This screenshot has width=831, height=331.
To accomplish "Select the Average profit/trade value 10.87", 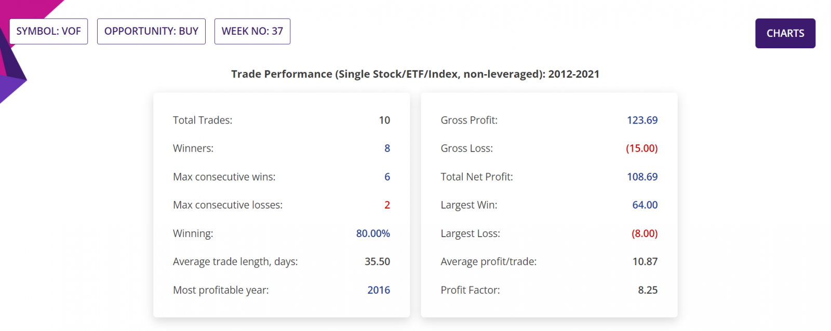I will (645, 261).
